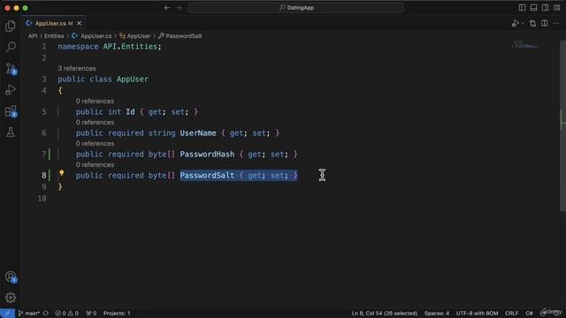Open the Search view in activity bar
The image size is (566, 318).
11,47
